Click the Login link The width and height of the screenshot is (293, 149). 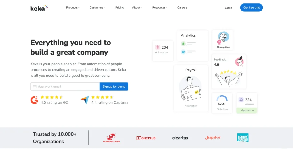[228, 8]
